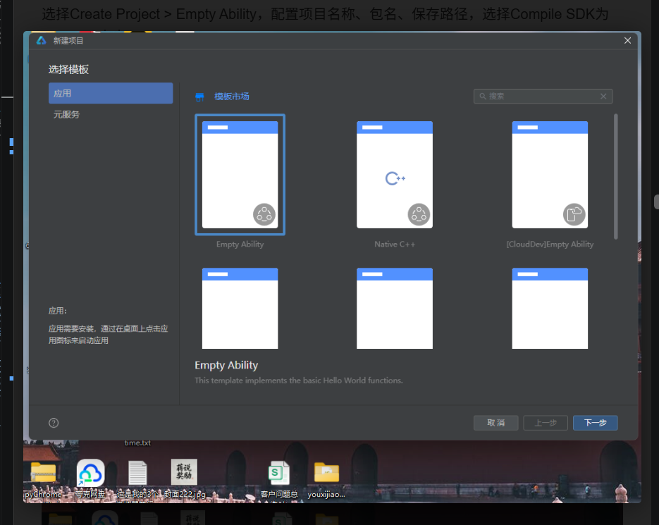
Task: Click the Empty Ability description title
Action: point(226,365)
